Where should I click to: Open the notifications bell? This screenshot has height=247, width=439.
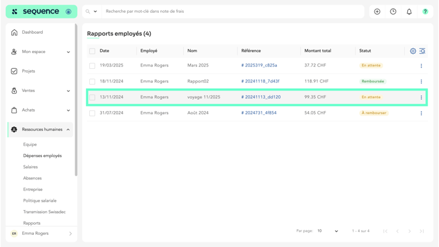pos(409,11)
